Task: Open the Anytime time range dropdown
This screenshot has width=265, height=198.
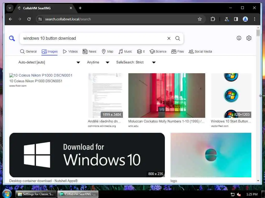Action: point(98,62)
